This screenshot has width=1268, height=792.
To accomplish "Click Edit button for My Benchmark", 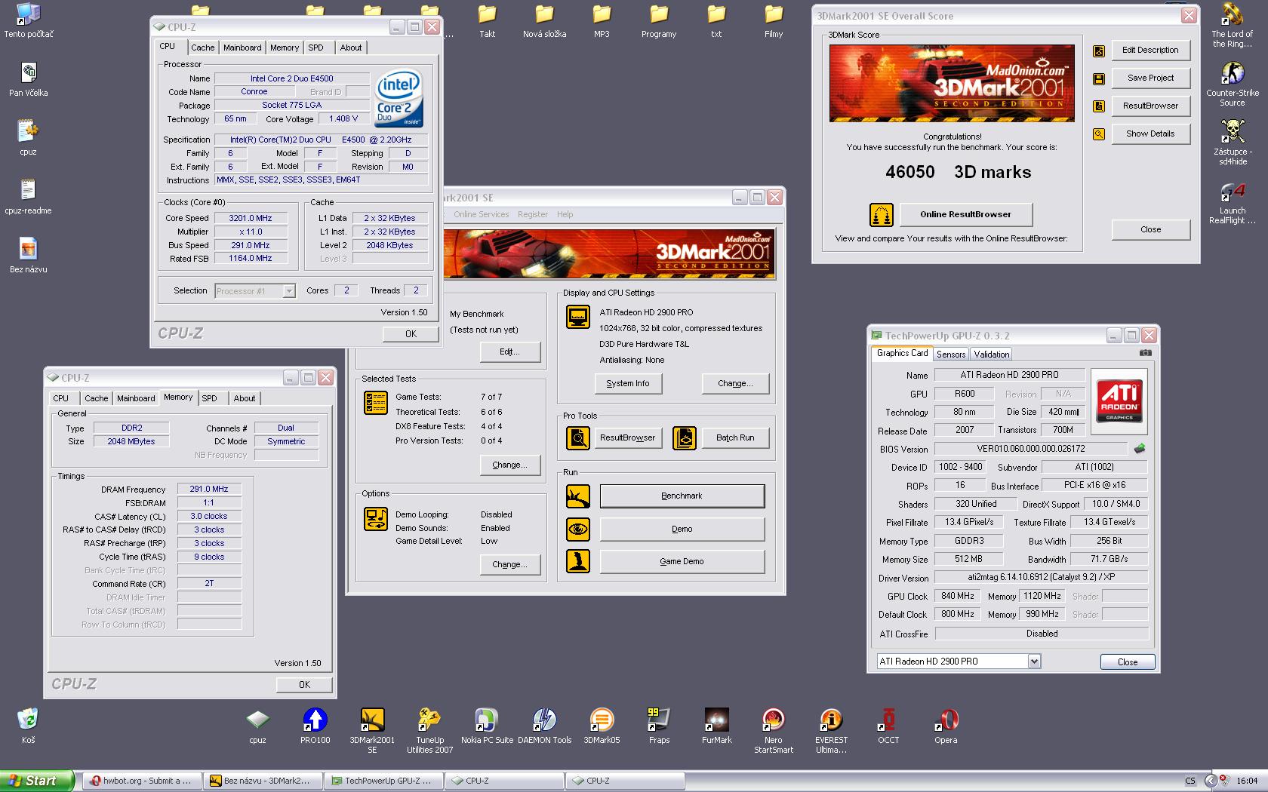I will (509, 352).
